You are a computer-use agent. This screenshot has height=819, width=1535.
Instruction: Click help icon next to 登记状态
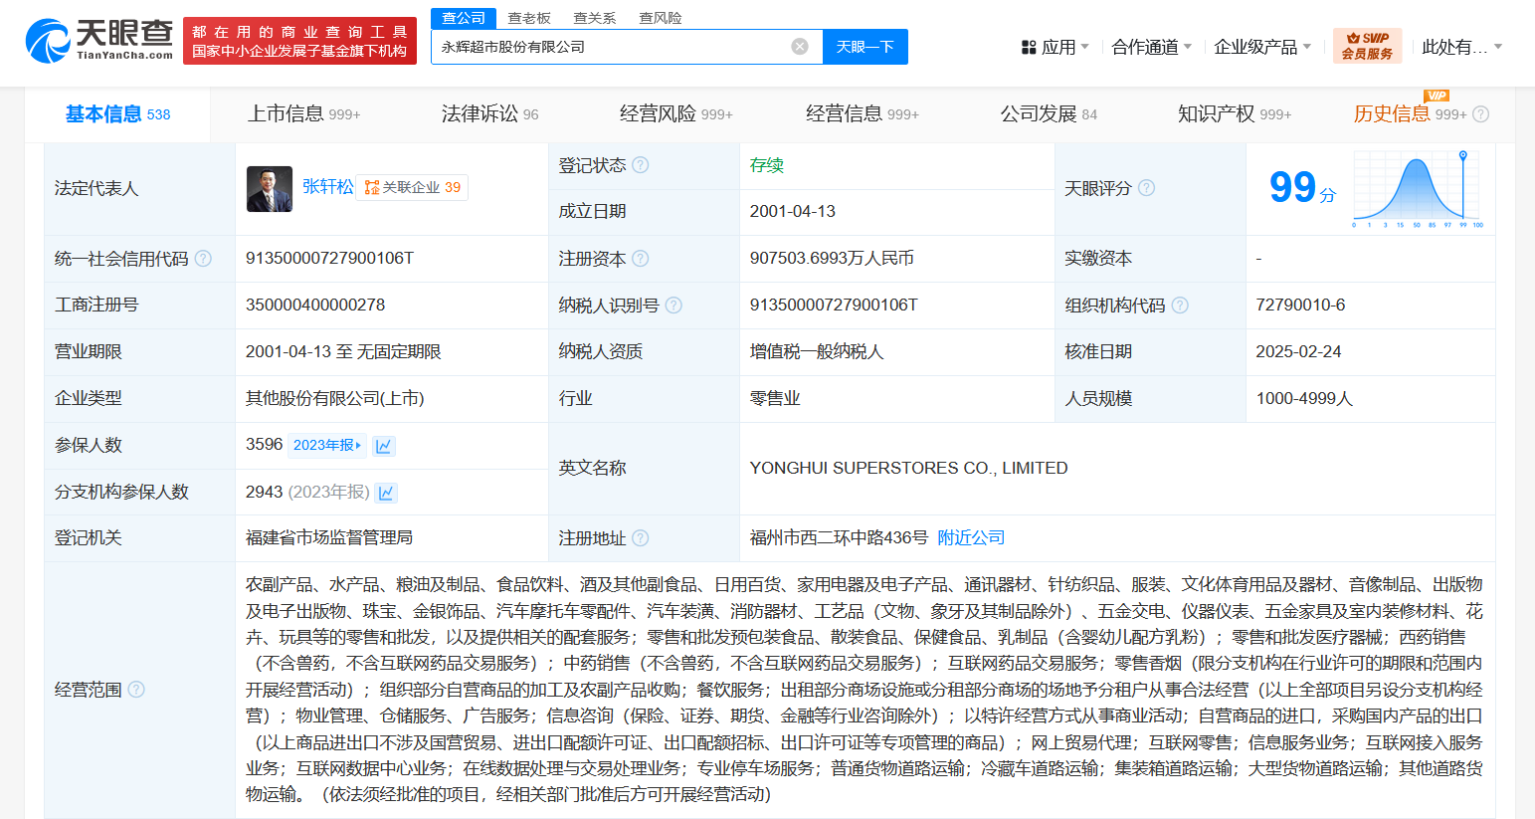click(641, 165)
